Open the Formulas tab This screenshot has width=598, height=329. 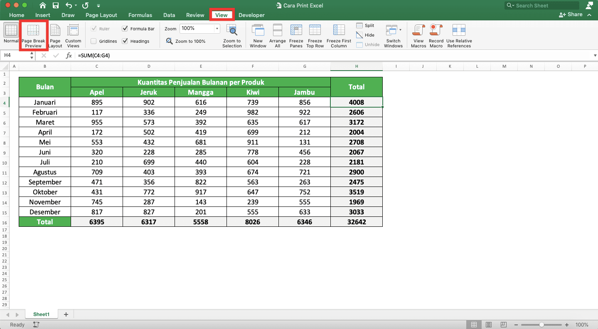tap(140, 15)
